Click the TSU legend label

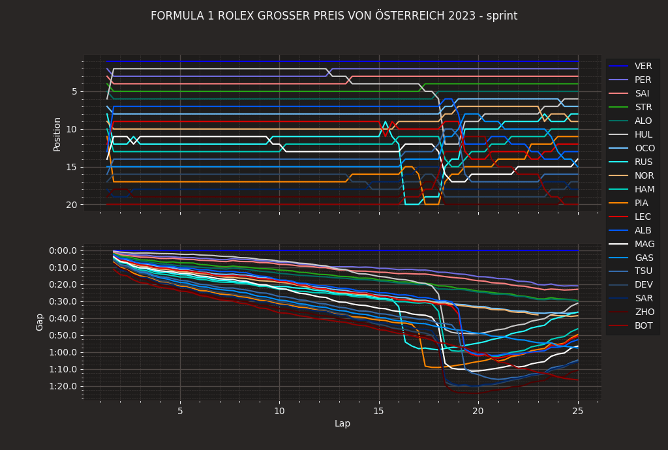pos(643,271)
